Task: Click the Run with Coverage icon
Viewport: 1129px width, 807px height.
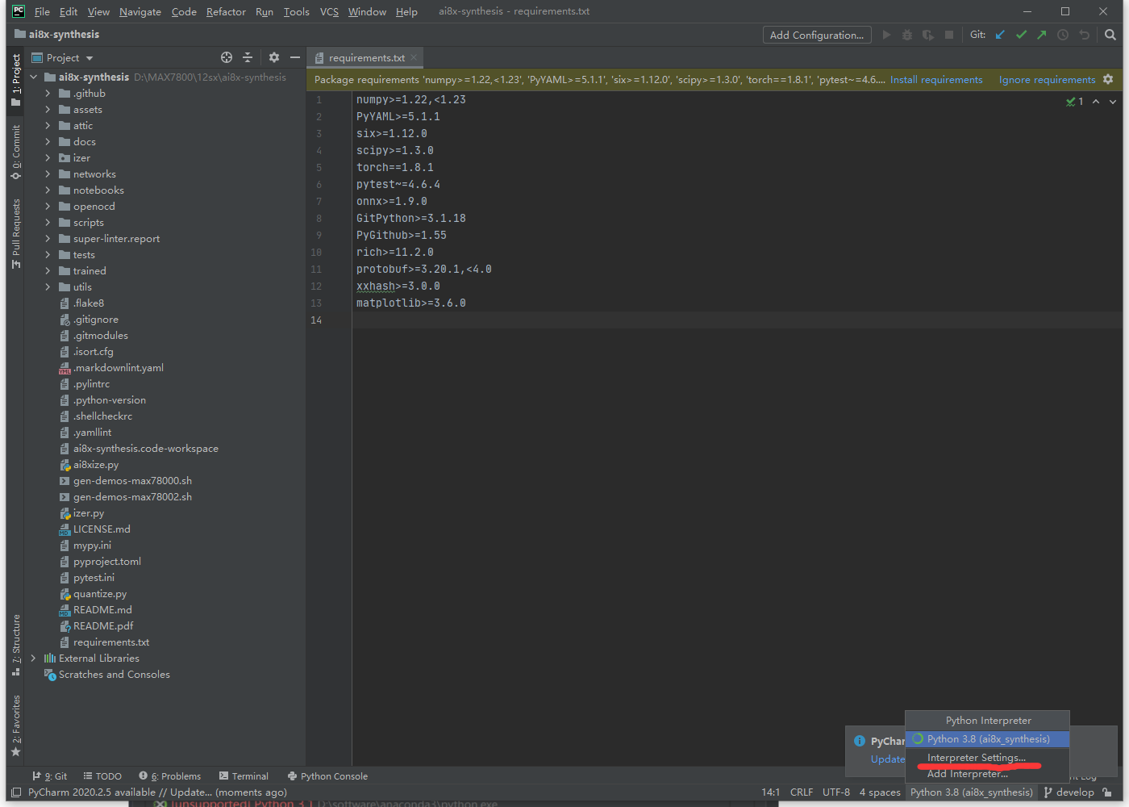Action: [x=928, y=35]
